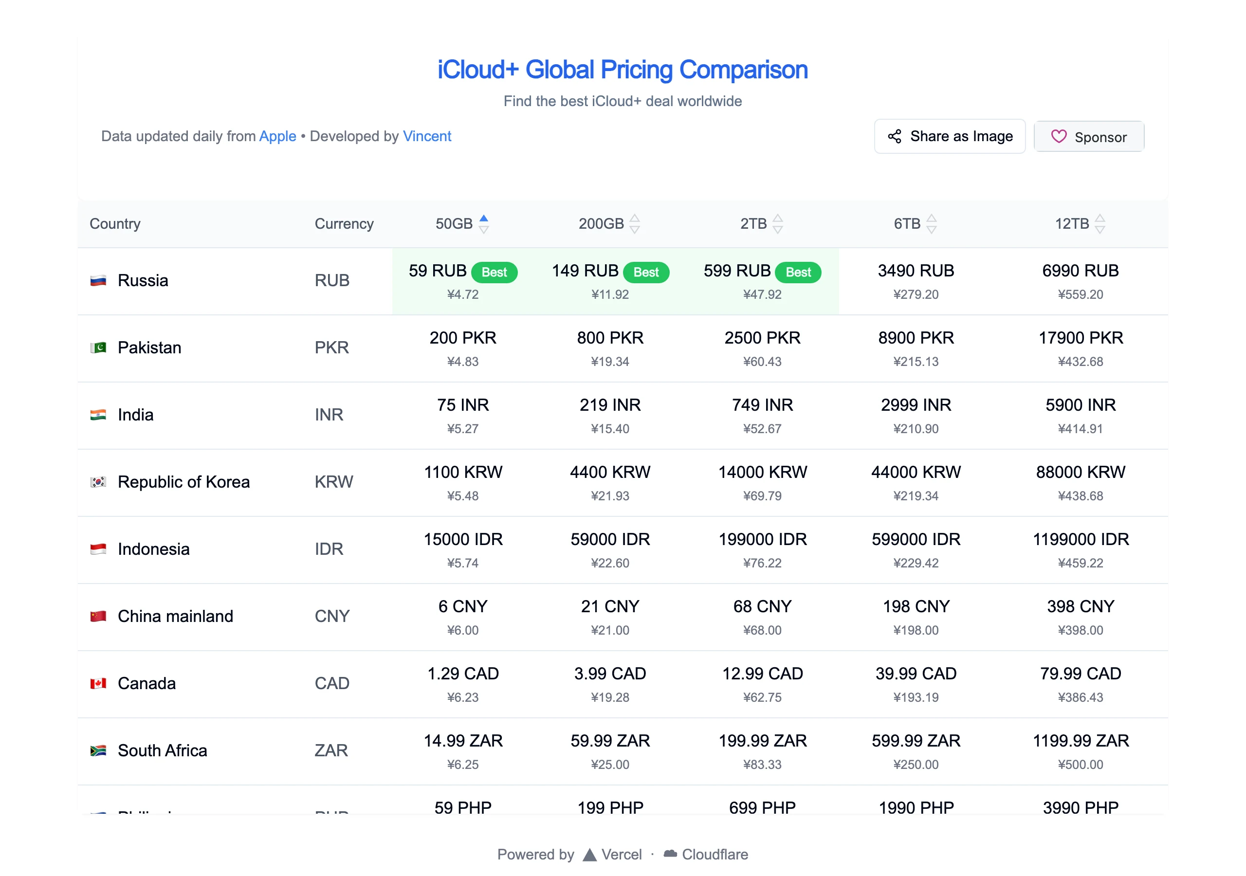Select the South Africa country name

click(162, 750)
